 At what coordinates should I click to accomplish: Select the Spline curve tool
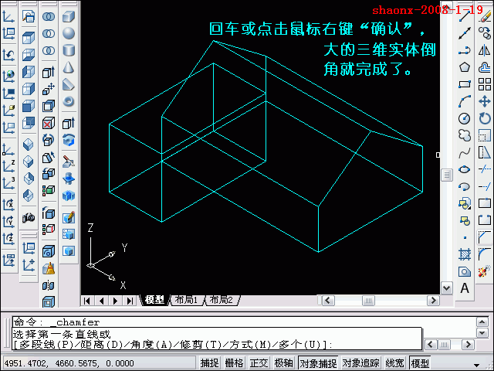(465, 153)
